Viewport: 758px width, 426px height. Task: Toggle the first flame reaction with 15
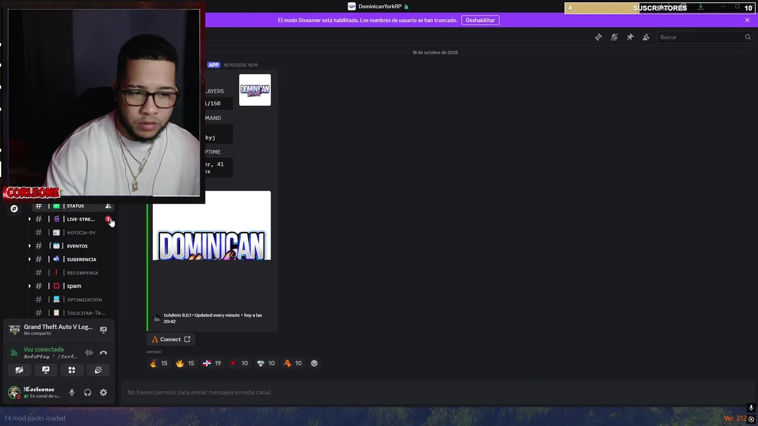pyautogui.click(x=159, y=363)
